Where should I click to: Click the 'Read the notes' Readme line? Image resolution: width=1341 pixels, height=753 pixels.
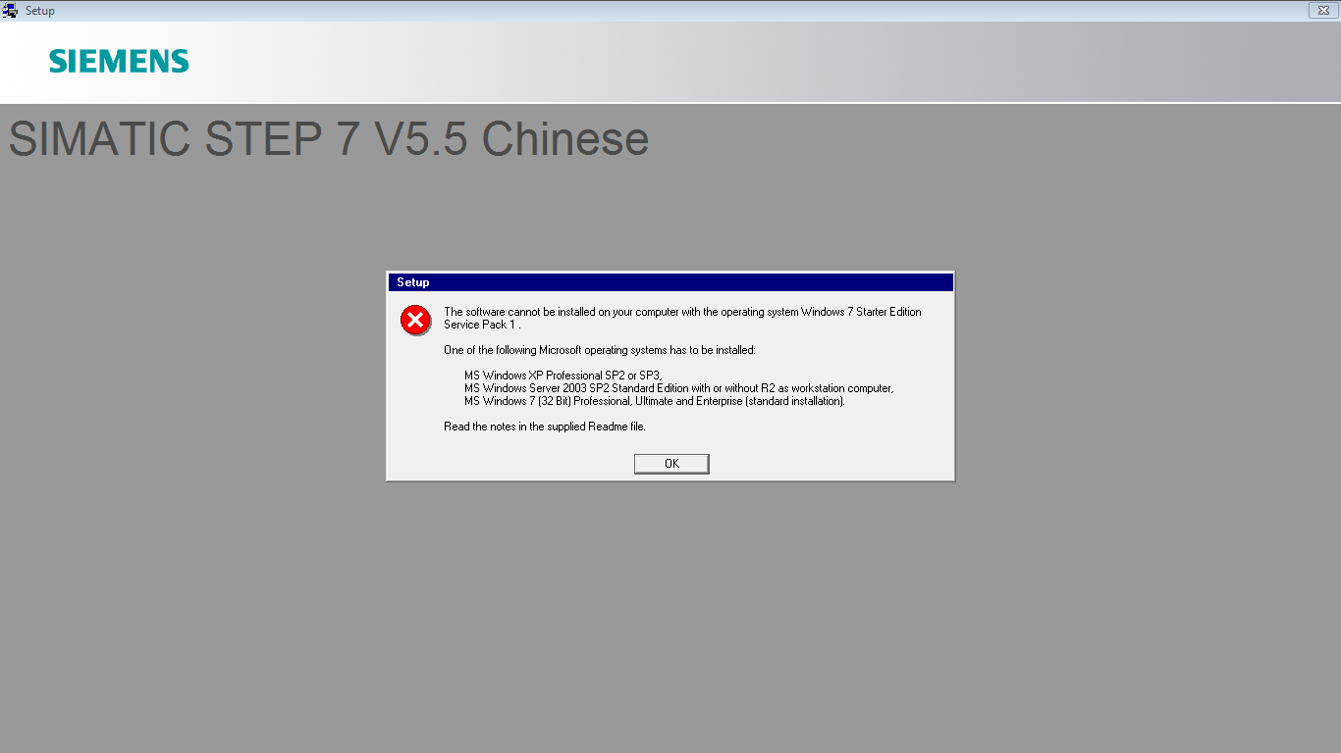[545, 427]
